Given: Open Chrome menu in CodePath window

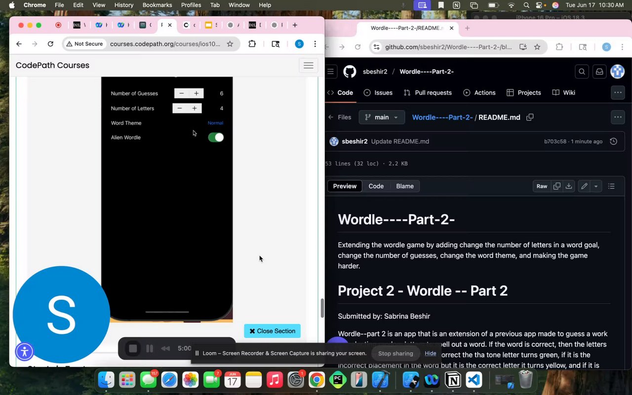Looking at the screenshot, I should point(315,44).
